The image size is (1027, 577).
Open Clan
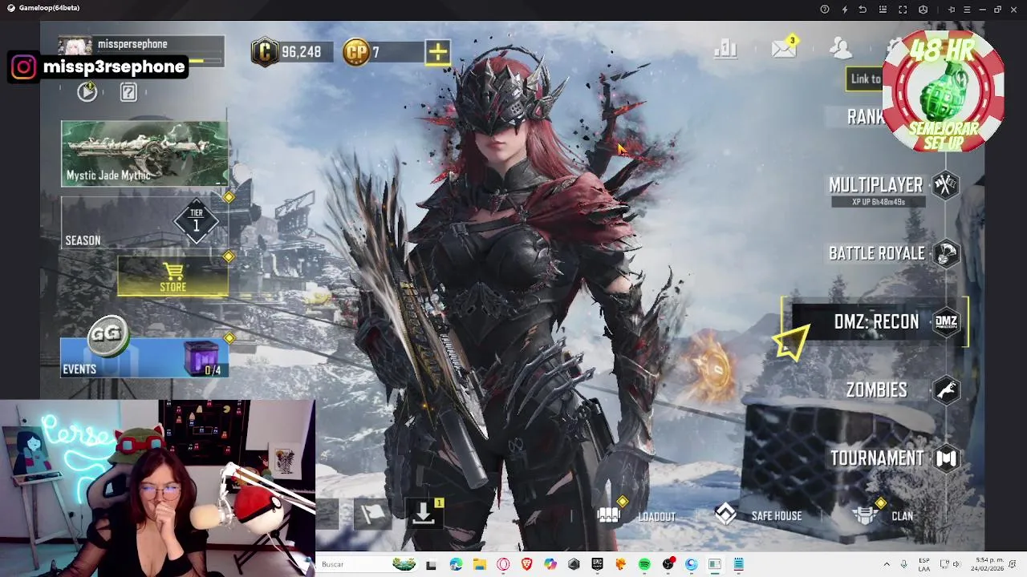883,515
